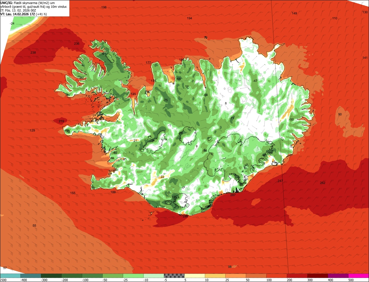Click the value 155 southwest of Iceland
This screenshot has width=369, height=282.
(x=73, y=193)
